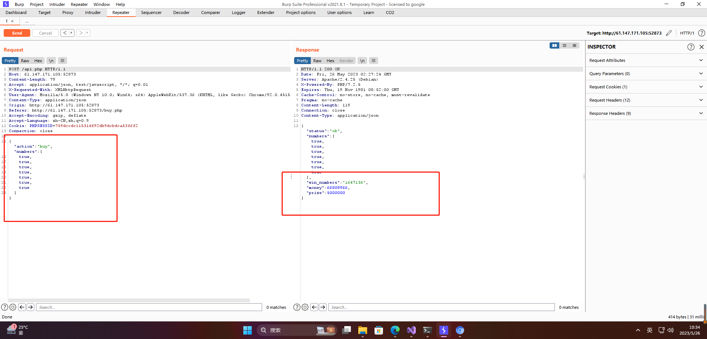Viewport: 707px width, 339px height.
Task: Focus the request search field
Action: pyautogui.click(x=149, y=307)
